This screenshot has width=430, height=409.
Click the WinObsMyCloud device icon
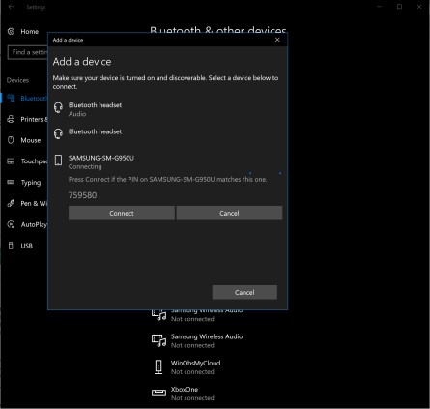(x=158, y=367)
